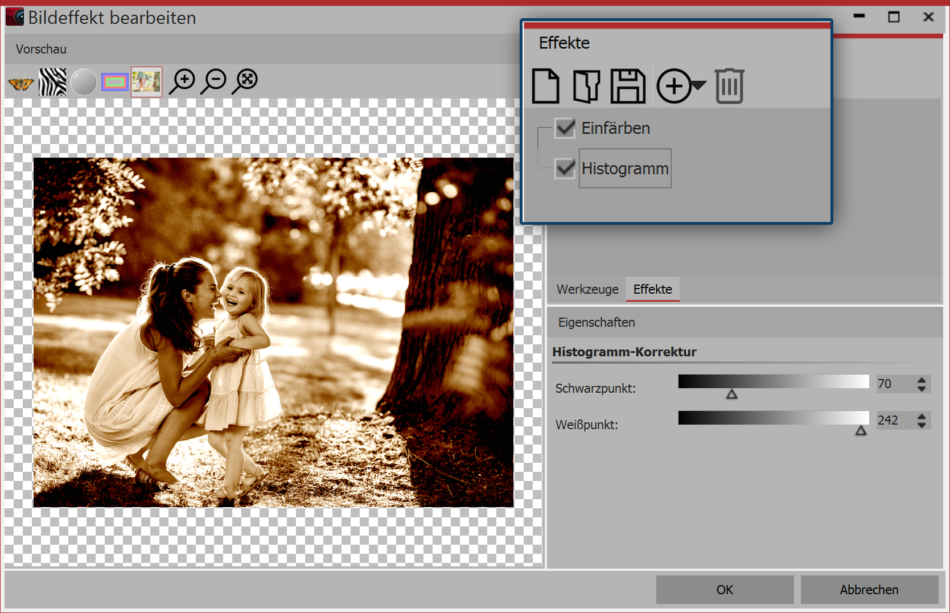
Task: Choose the gray sphere preview icon
Action: pyautogui.click(x=84, y=83)
